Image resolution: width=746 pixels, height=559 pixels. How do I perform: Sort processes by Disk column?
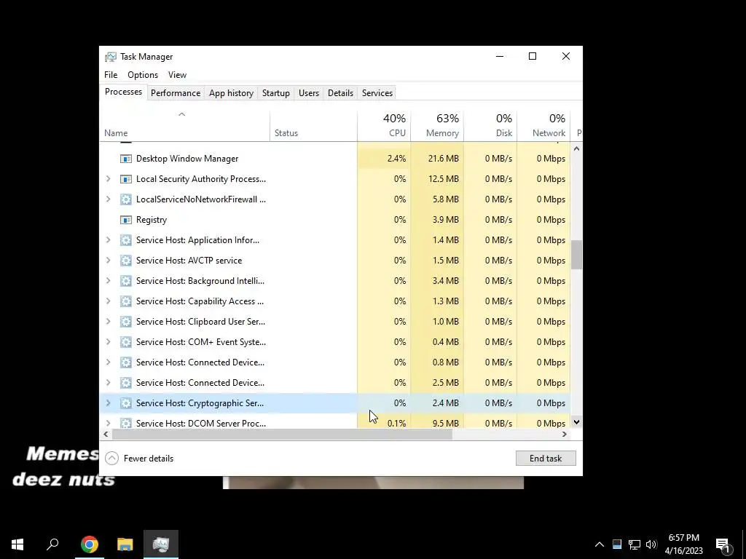point(490,126)
